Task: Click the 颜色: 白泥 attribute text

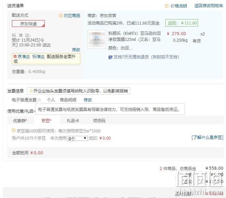Action: (120, 48)
